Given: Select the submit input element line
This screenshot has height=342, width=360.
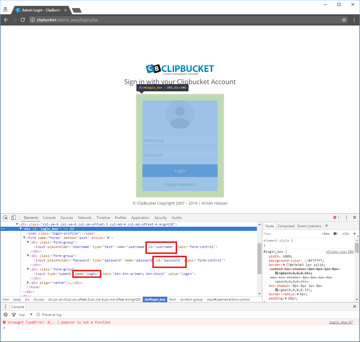Looking at the screenshot, I should pyautogui.click(x=115, y=274).
